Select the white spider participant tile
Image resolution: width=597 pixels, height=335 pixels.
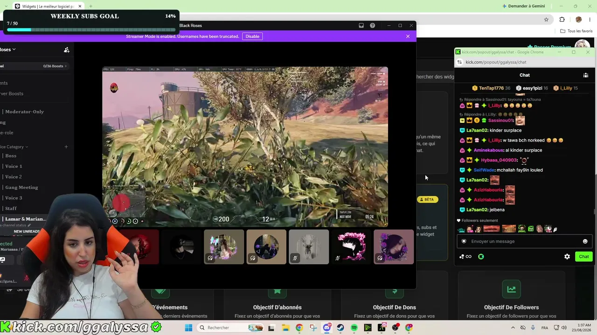309,247
